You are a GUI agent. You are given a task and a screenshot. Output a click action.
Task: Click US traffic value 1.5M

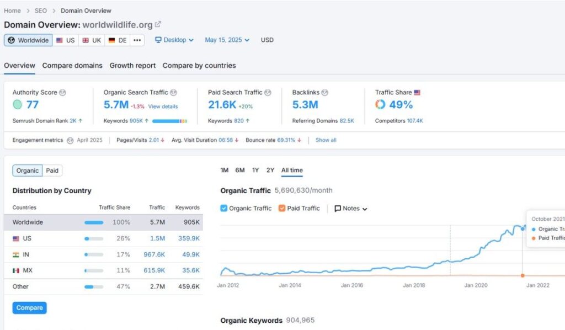(x=157, y=238)
